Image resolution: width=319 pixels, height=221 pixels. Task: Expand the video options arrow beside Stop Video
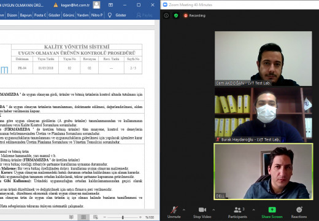pos(213,210)
